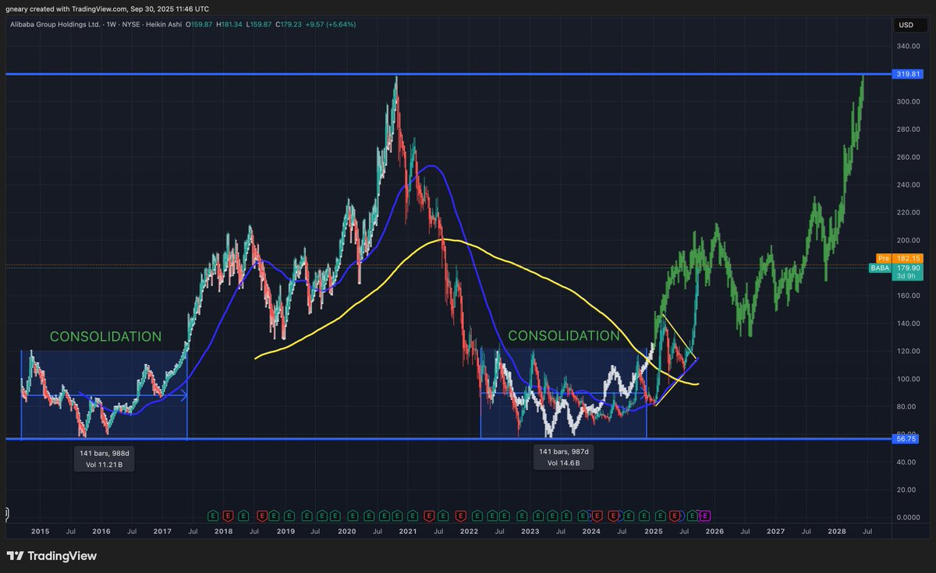Image resolution: width=936 pixels, height=573 pixels.
Task: Click the CONSOLIDATION label above the 2015–2017 box
Action: point(105,337)
